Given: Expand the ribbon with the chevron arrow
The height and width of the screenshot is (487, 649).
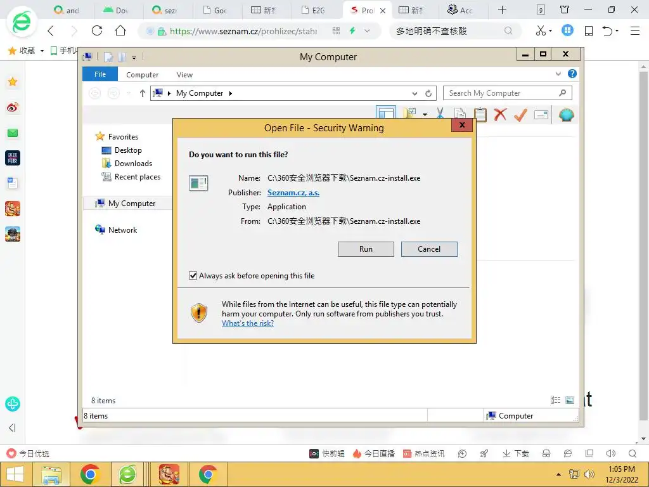Looking at the screenshot, I should point(558,74).
